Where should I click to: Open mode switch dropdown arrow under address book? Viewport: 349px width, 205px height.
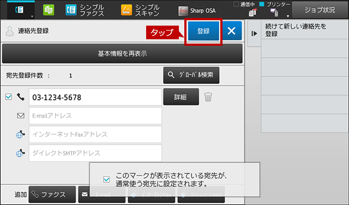click(32, 16)
